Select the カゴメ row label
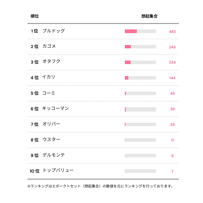This screenshot has height=203, width=203. point(49,46)
